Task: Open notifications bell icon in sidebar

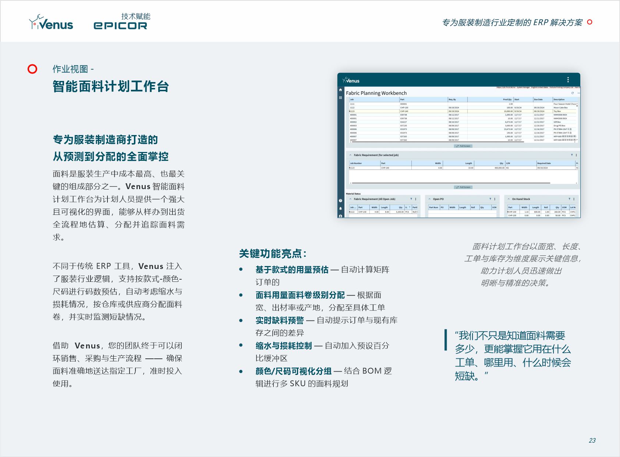Action: (x=340, y=208)
